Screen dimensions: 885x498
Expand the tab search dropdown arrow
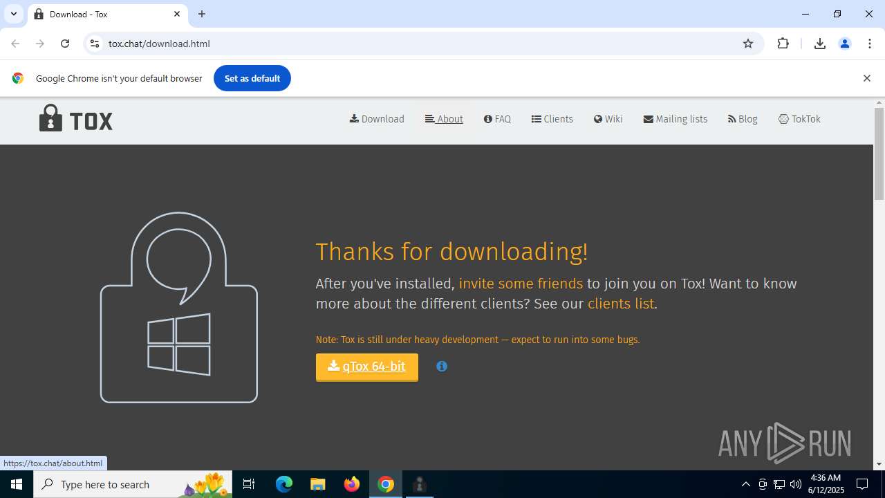click(x=14, y=14)
